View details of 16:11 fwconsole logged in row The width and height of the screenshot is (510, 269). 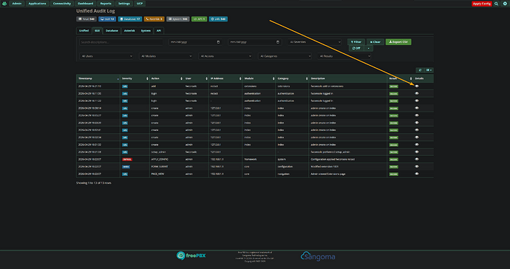tap(417, 93)
